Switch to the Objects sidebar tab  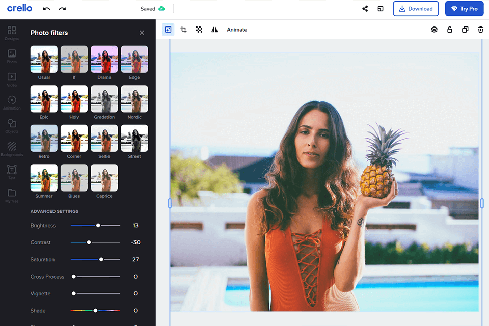click(12, 126)
